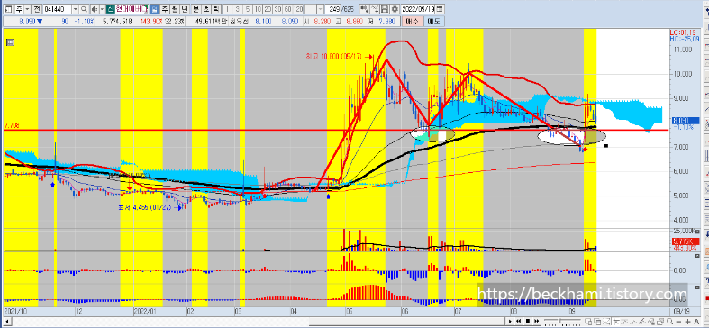Click the third layout icon right of the speed slider
Screen dimensions: 709x328
[606, 322]
